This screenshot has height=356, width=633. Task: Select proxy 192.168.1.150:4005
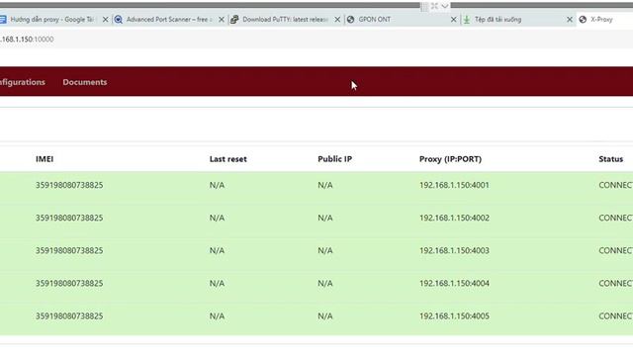point(454,316)
